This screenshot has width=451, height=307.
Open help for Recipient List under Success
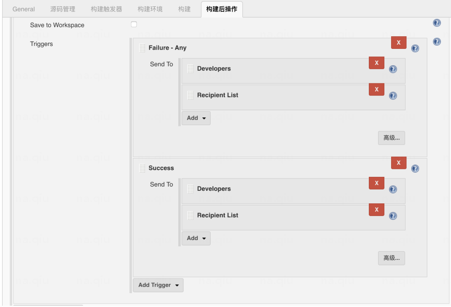click(x=392, y=216)
